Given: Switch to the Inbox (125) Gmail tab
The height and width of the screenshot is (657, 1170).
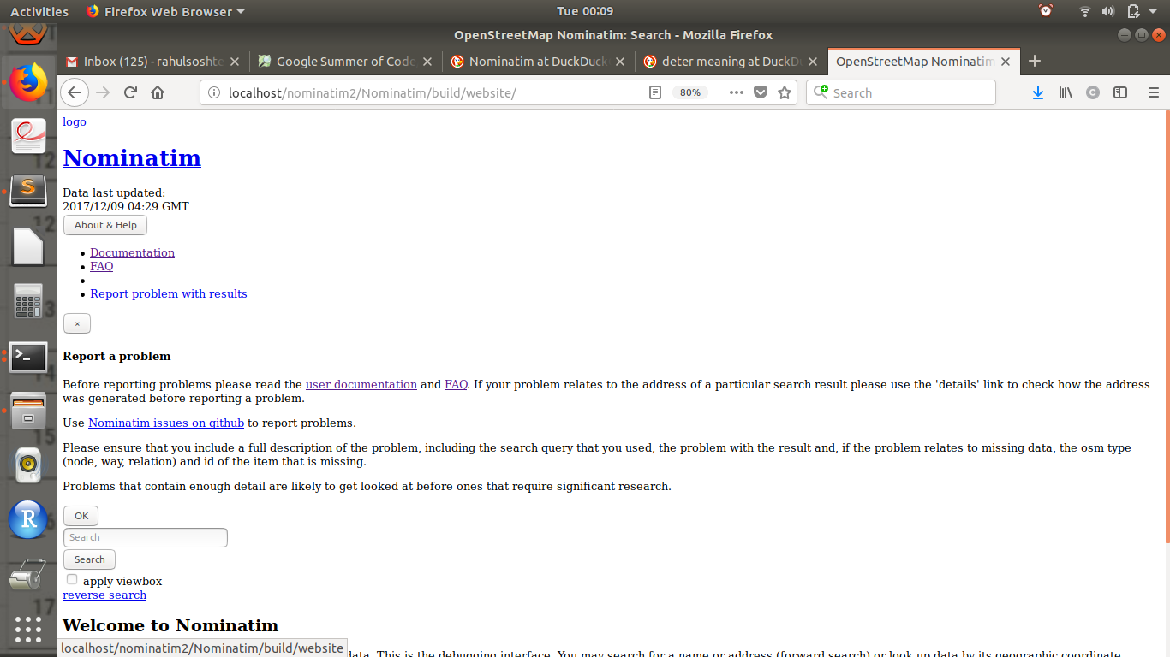Looking at the screenshot, I should click(x=154, y=62).
